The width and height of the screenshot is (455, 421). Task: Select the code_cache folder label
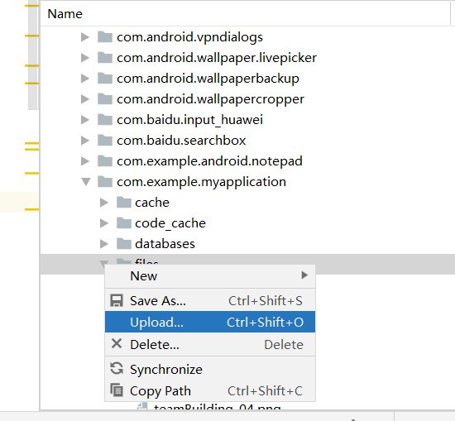coord(170,223)
